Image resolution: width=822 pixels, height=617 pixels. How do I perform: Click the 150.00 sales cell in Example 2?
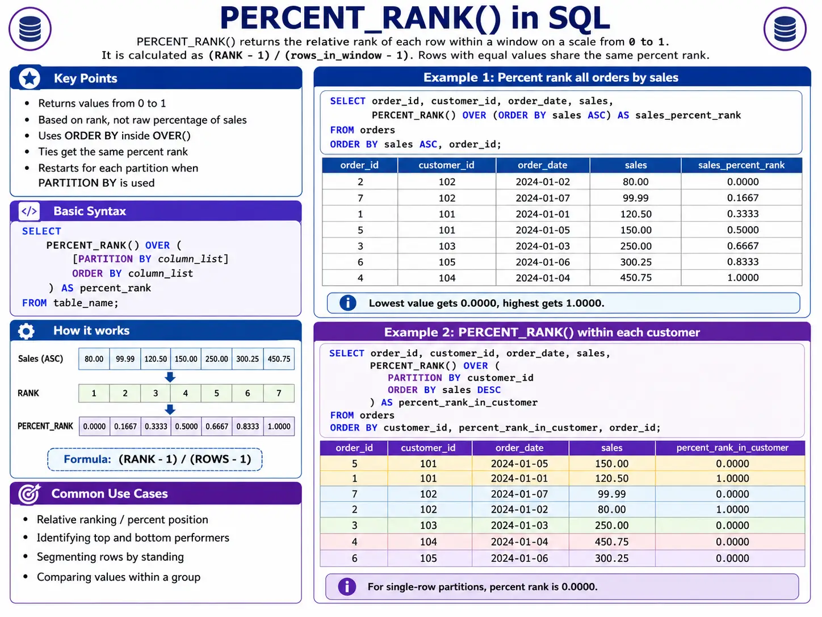click(611, 464)
